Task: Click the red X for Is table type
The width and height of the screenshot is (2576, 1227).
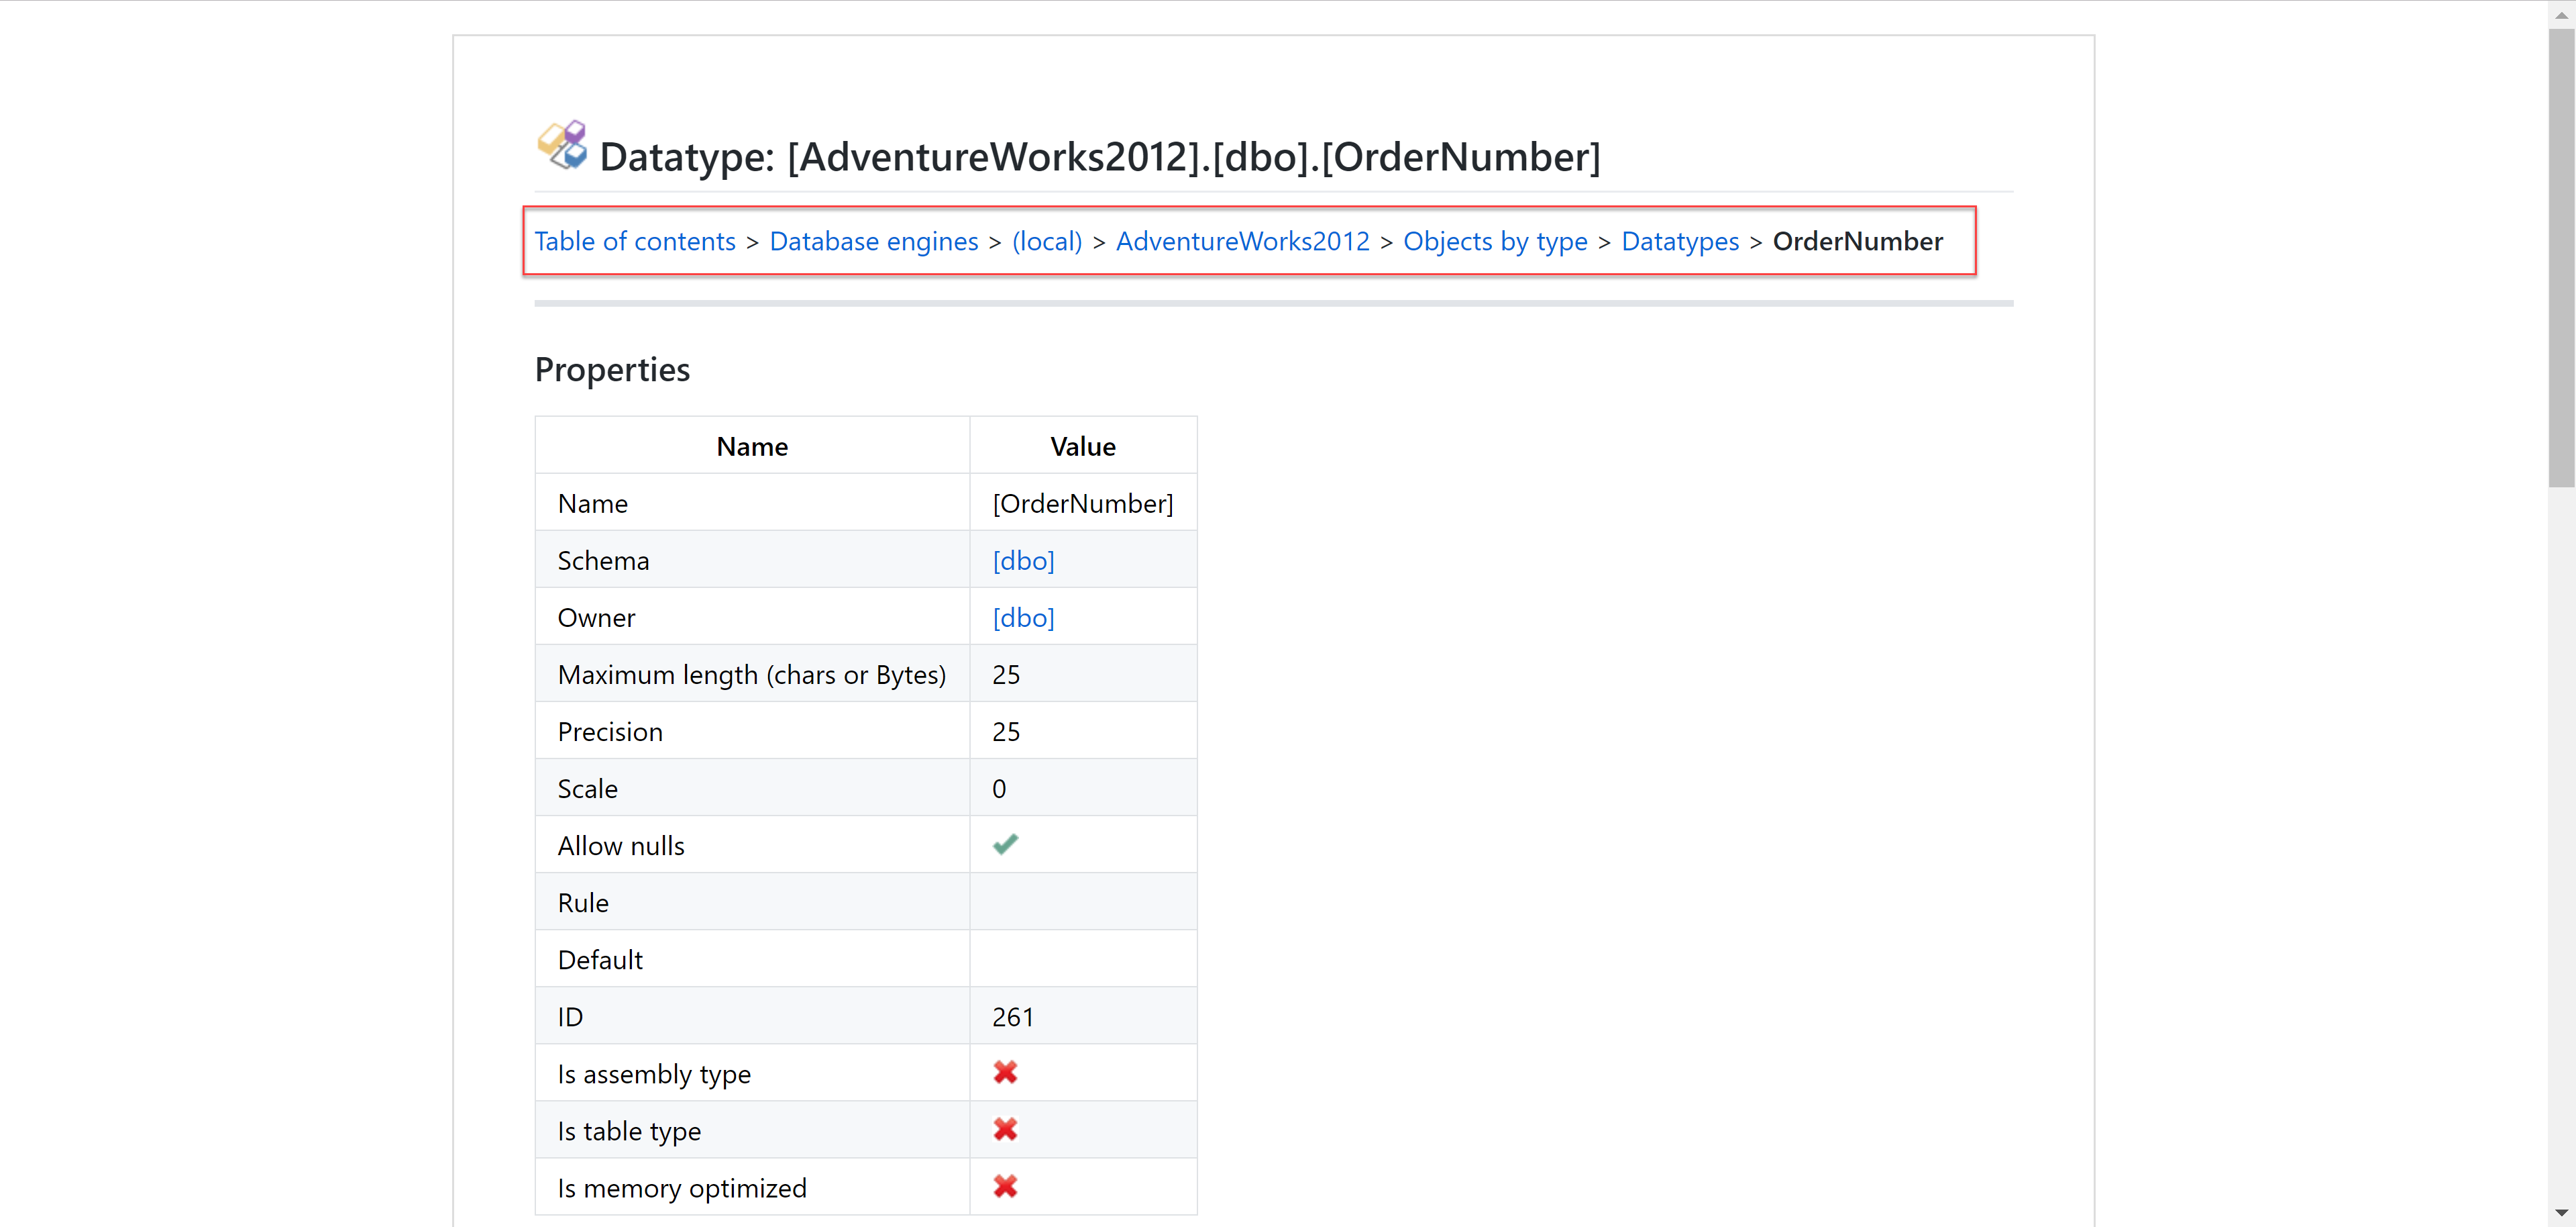Action: pos(1005,1130)
